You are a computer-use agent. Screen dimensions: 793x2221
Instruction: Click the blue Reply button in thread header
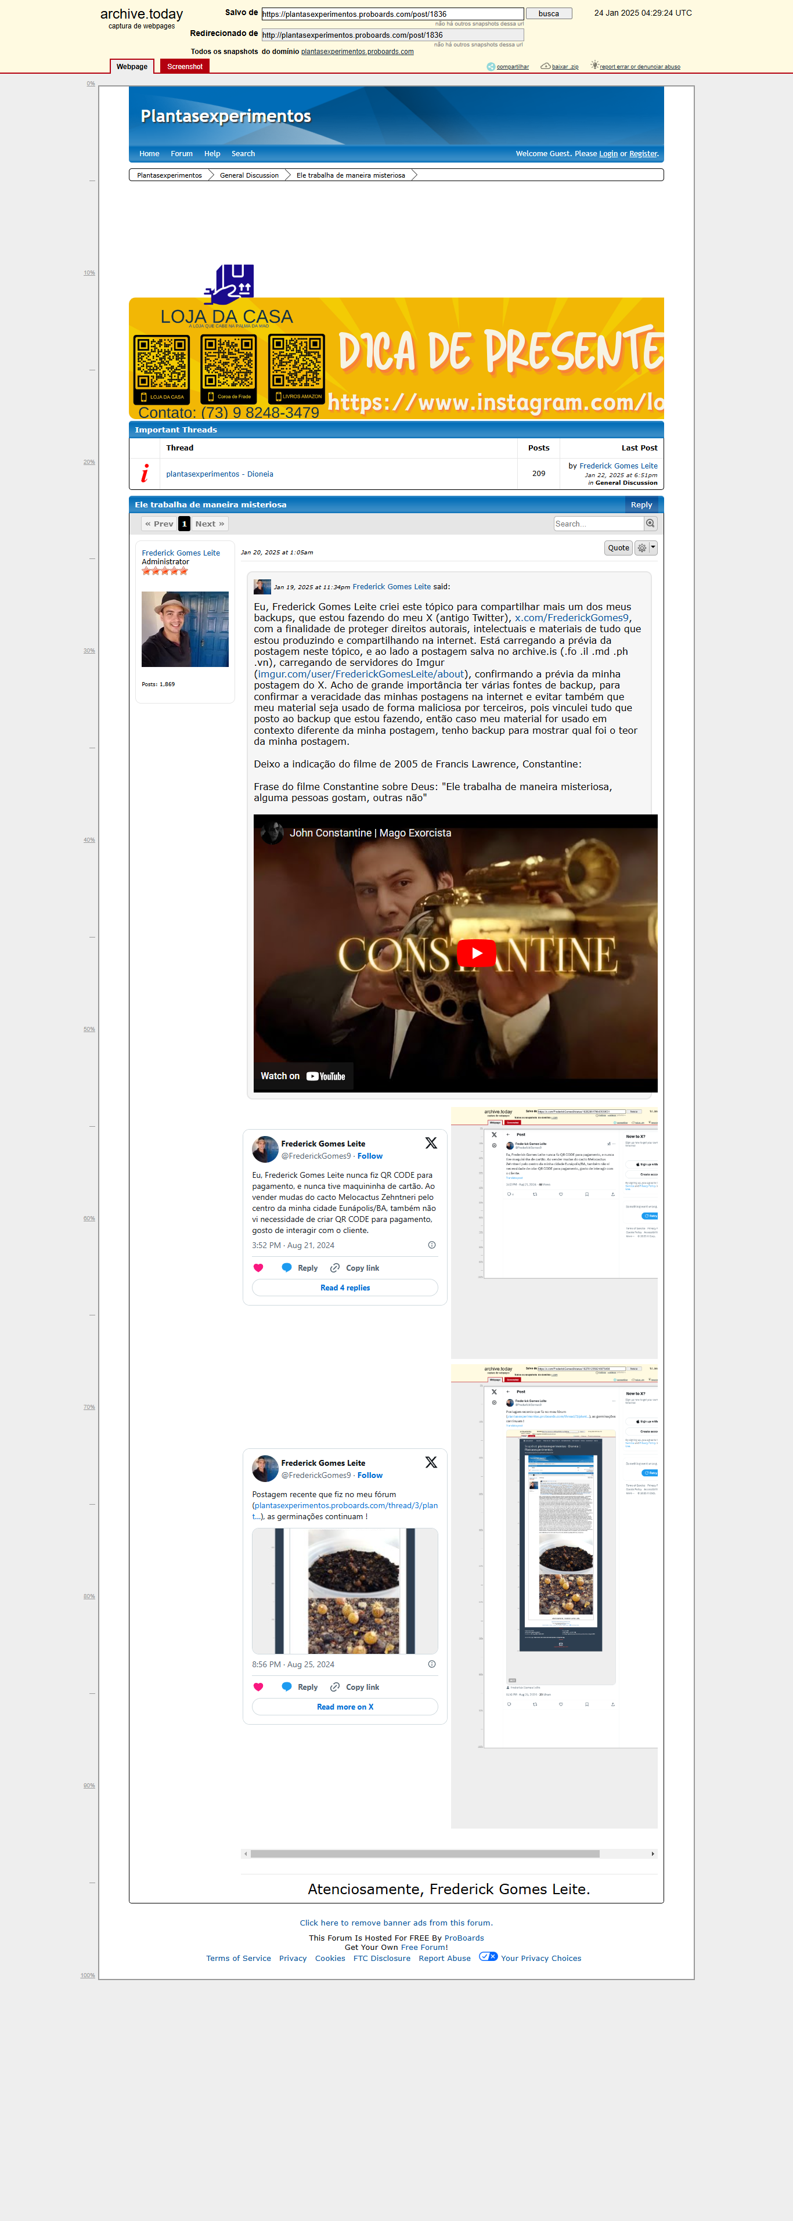pos(641,504)
